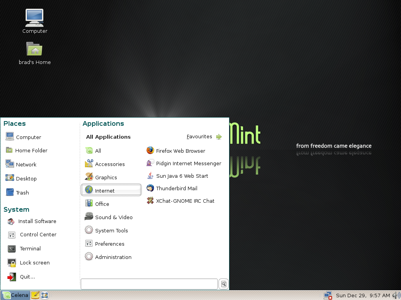Focus the application search field
Viewport: 401px width, 300px height.
coord(149,284)
